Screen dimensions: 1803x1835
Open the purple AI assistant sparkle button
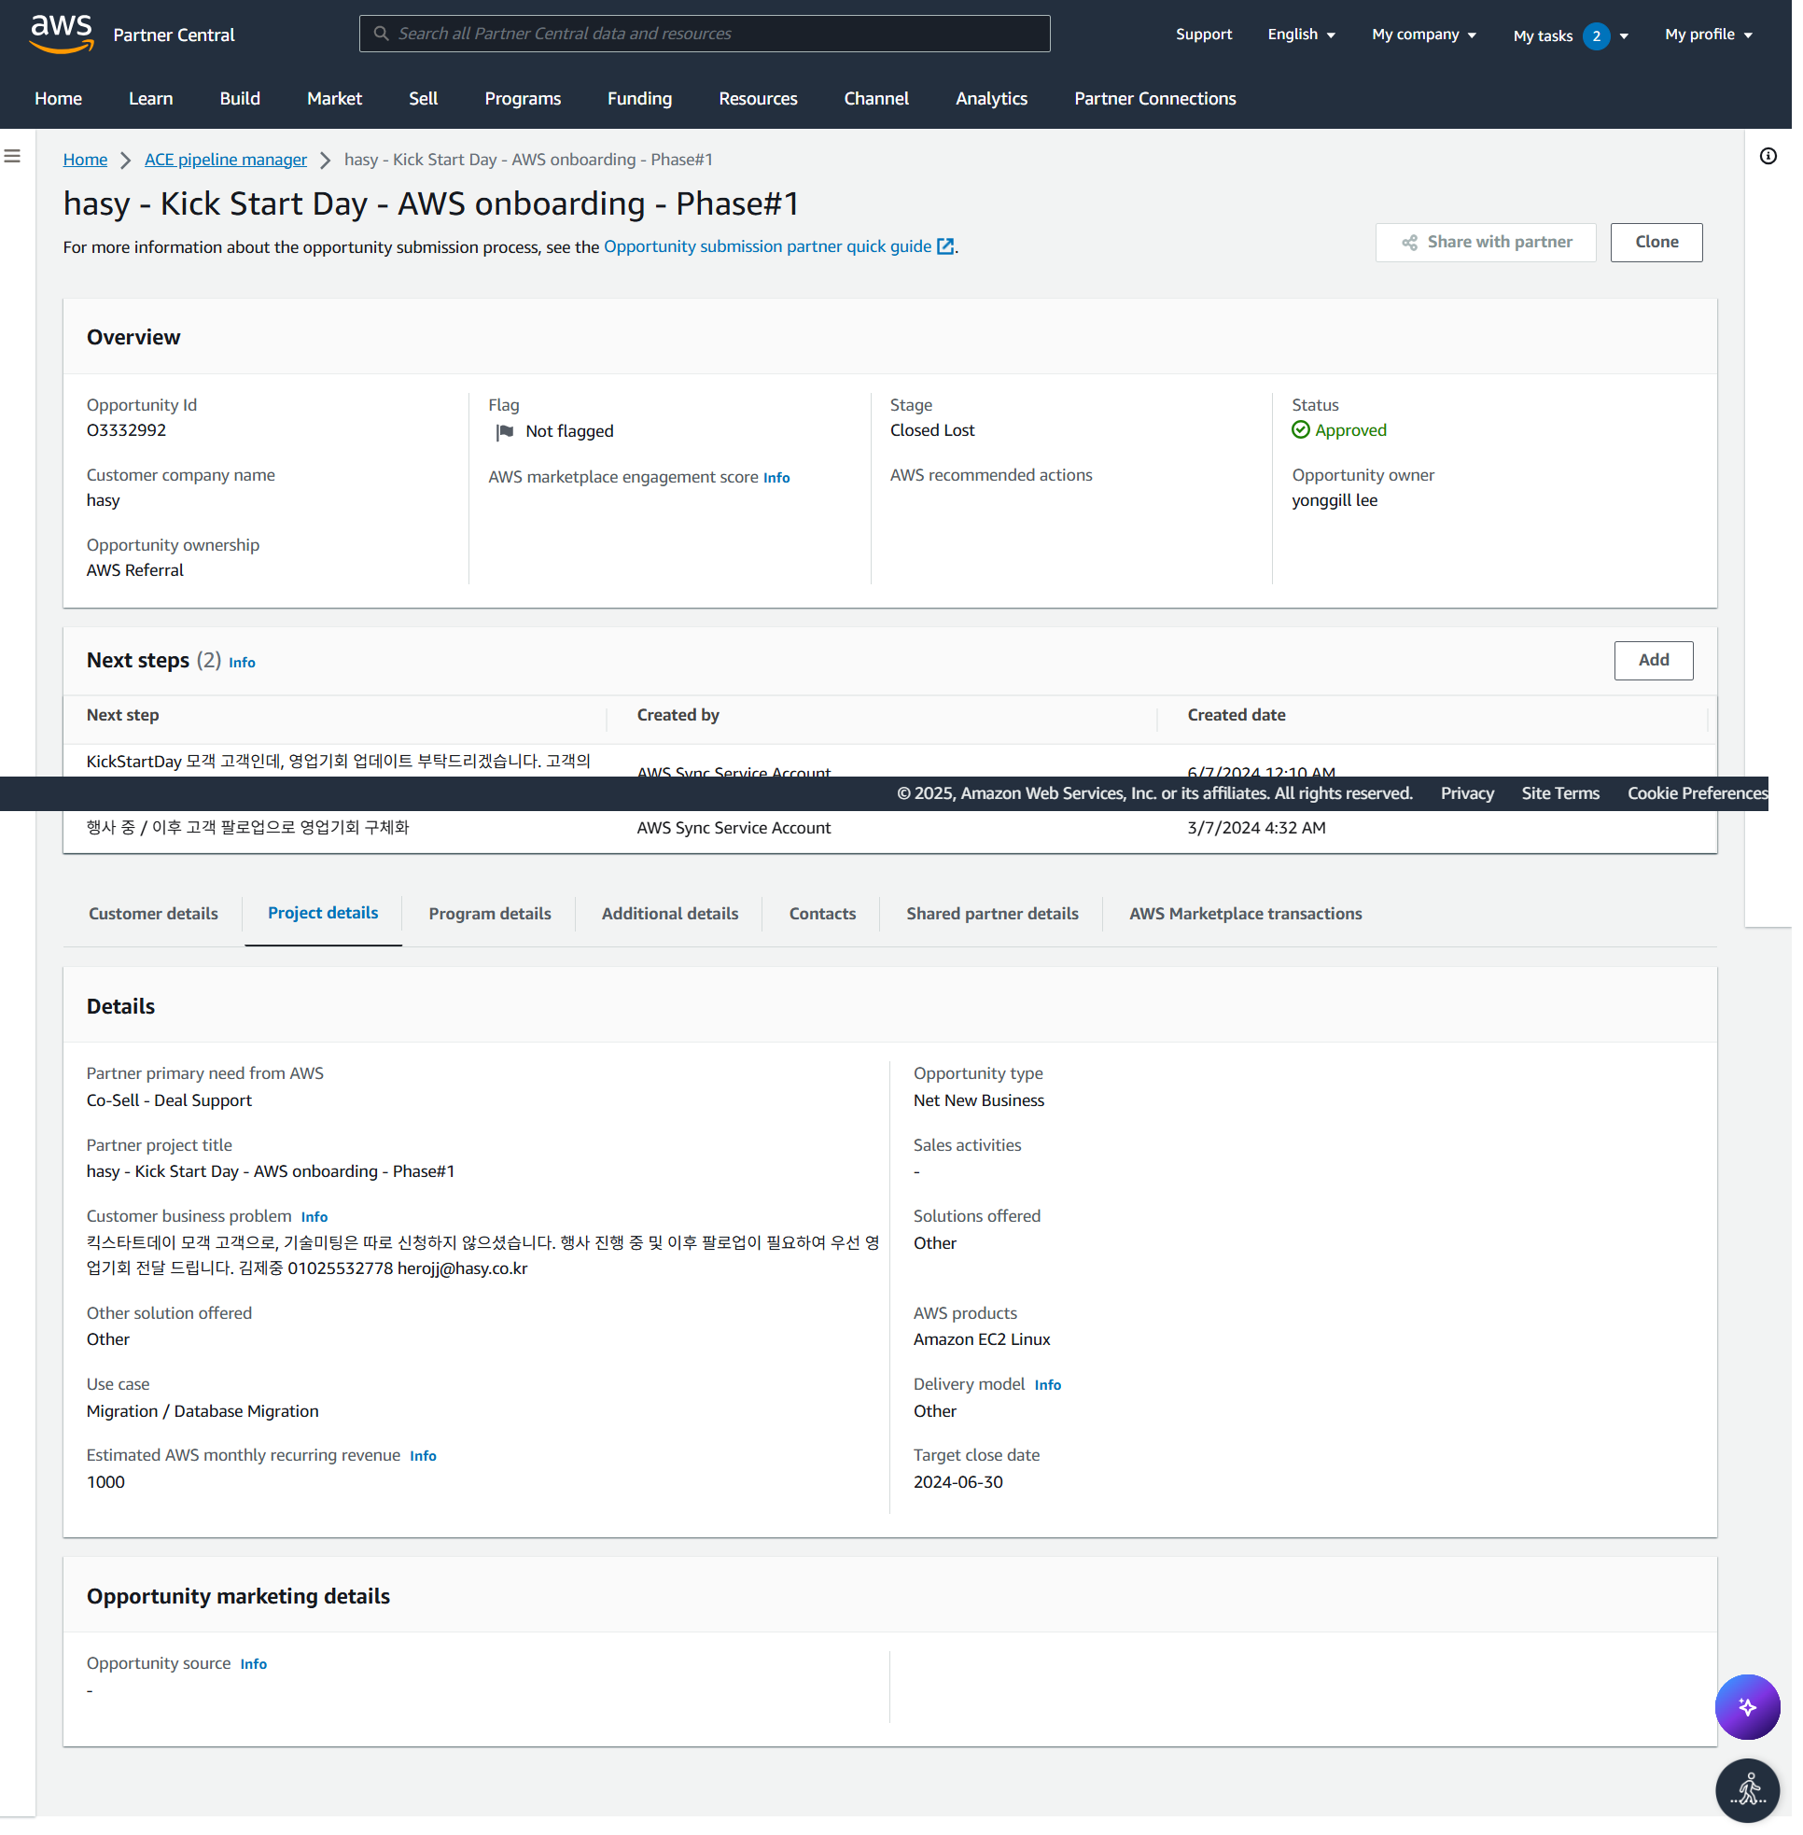1746,1706
